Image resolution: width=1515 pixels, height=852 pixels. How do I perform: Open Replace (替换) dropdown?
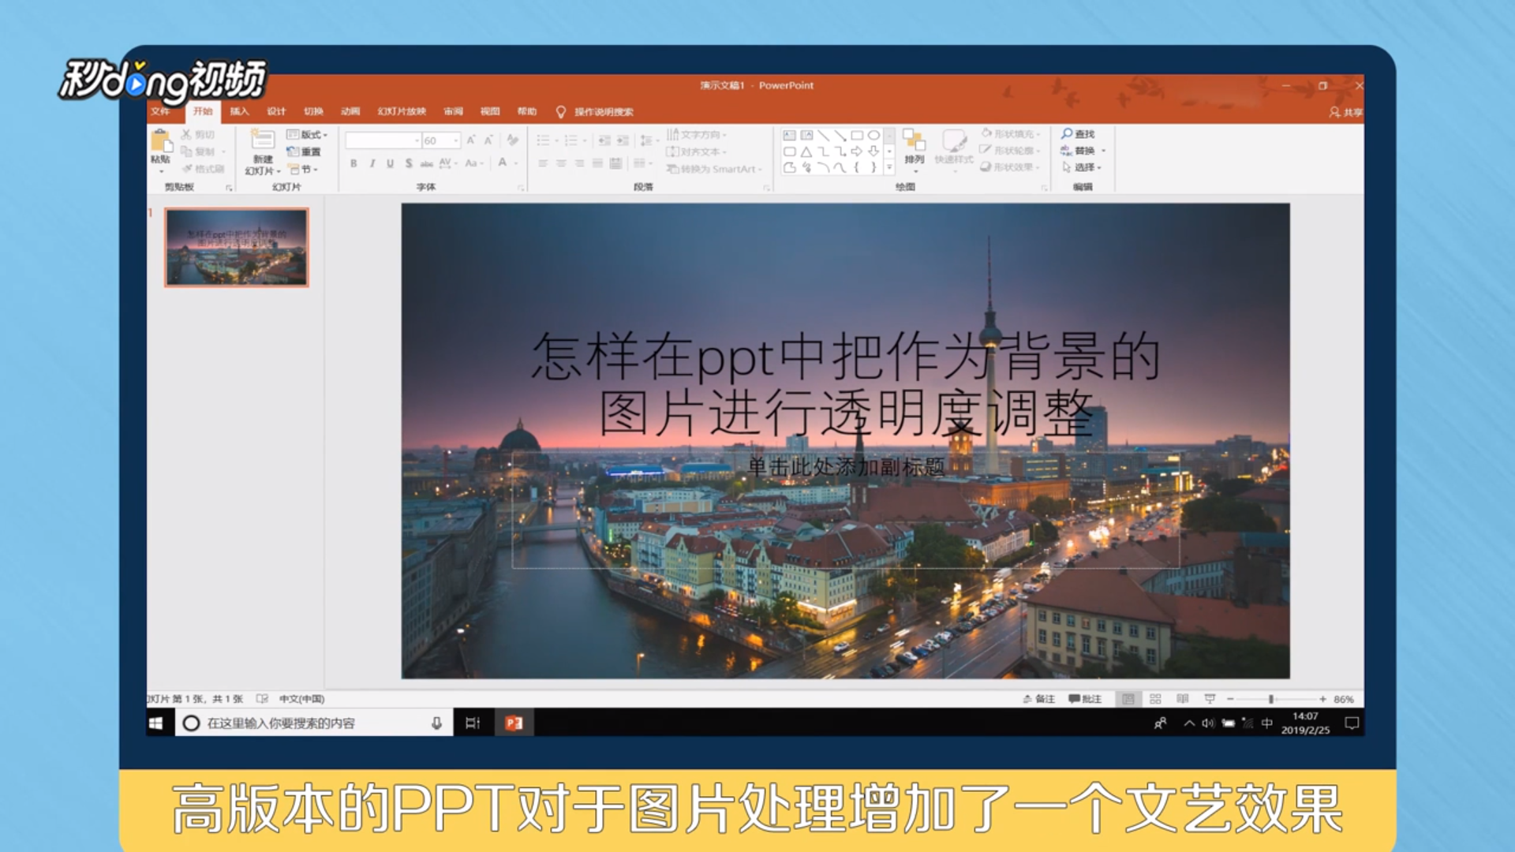pyautogui.click(x=1083, y=151)
